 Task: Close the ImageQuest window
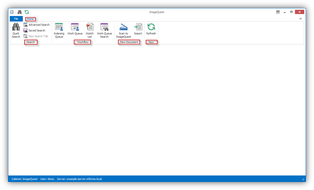[300, 12]
